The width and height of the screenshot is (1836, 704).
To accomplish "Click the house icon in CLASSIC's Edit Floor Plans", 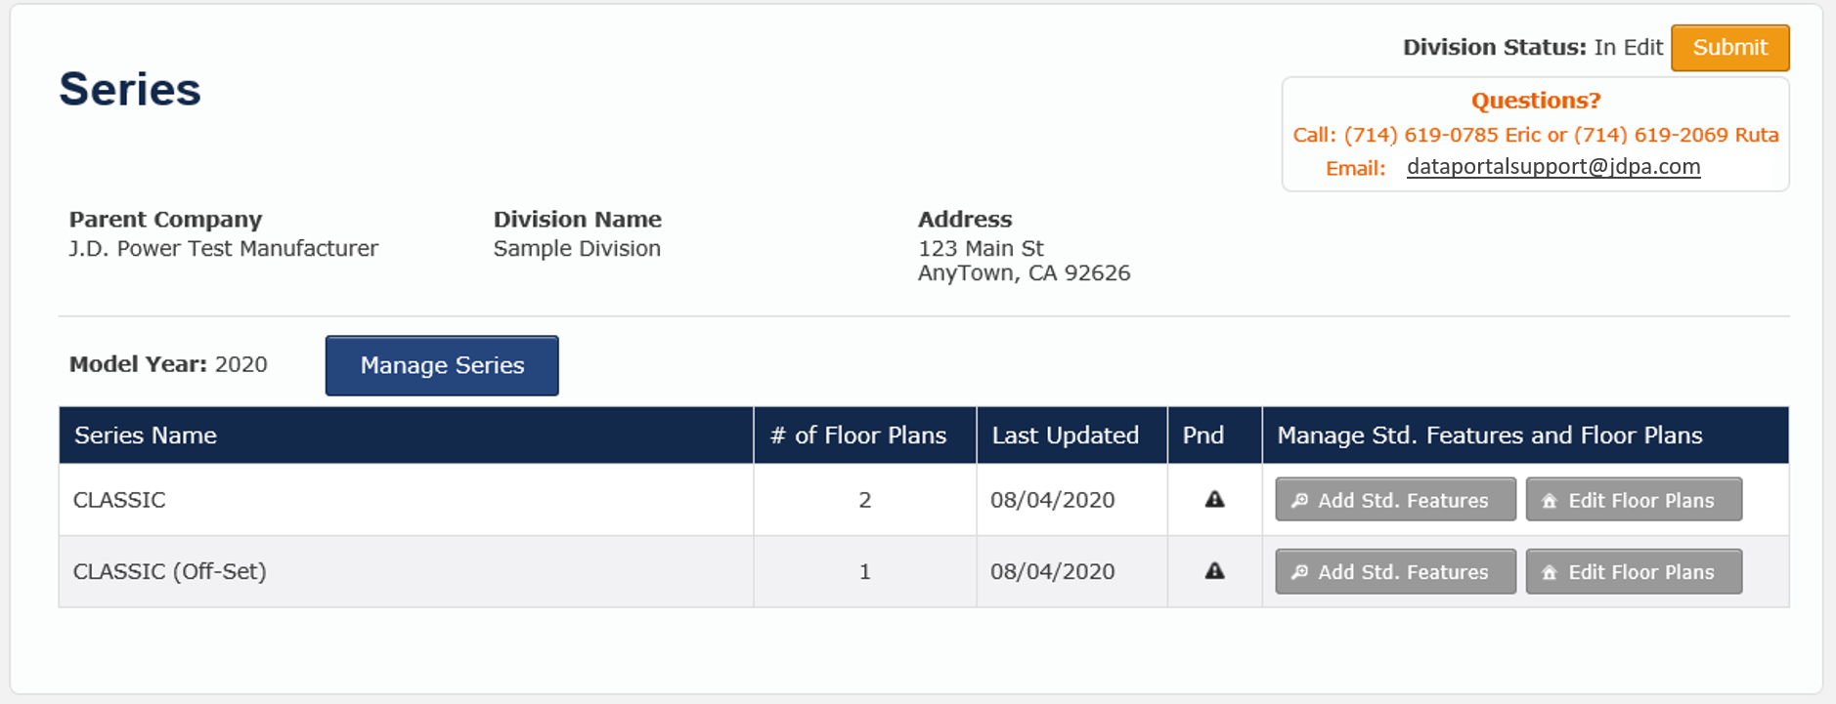I will click(1550, 501).
